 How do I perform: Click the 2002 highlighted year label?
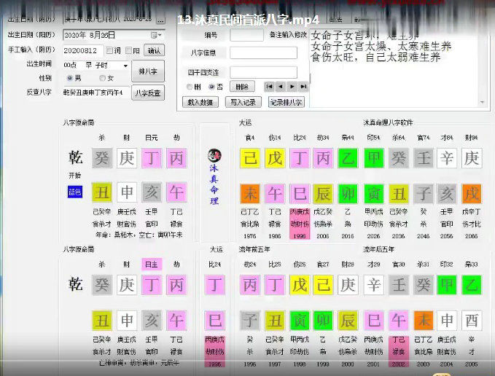[398, 364]
